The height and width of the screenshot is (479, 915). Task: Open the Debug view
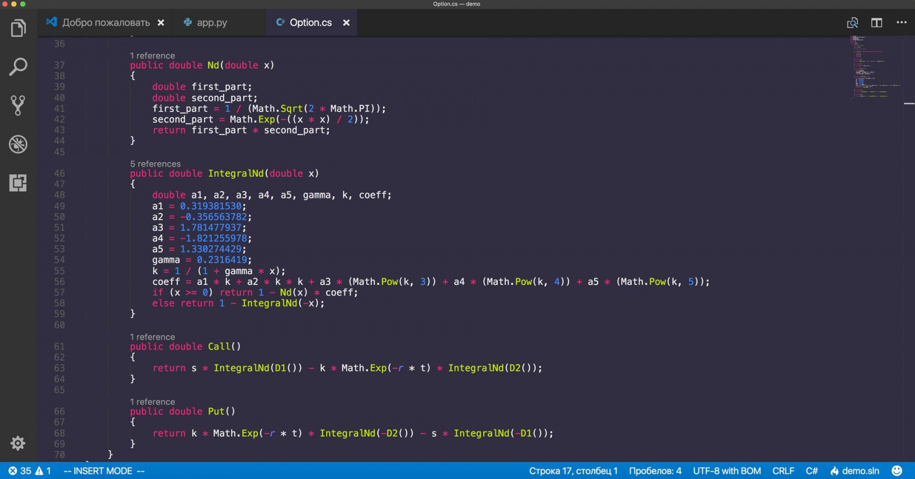click(x=18, y=144)
